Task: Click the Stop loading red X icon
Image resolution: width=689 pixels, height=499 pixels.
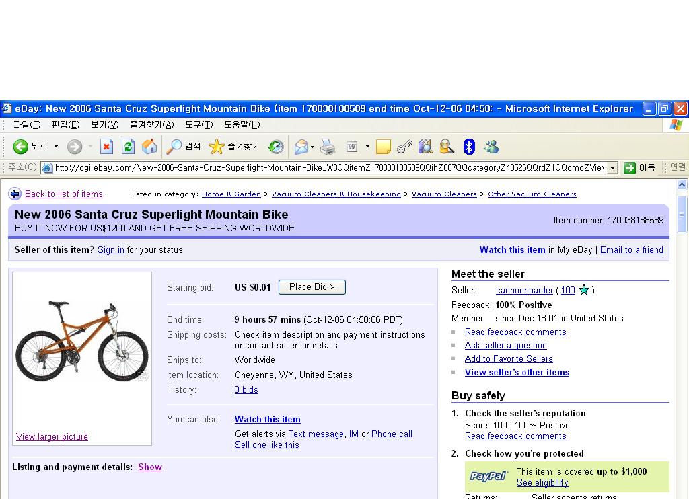Action: [x=106, y=147]
